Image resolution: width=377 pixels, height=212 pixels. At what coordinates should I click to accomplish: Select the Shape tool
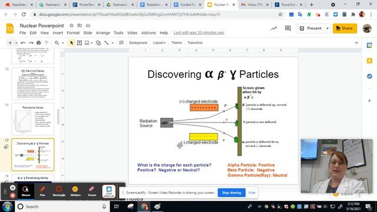coord(98,43)
